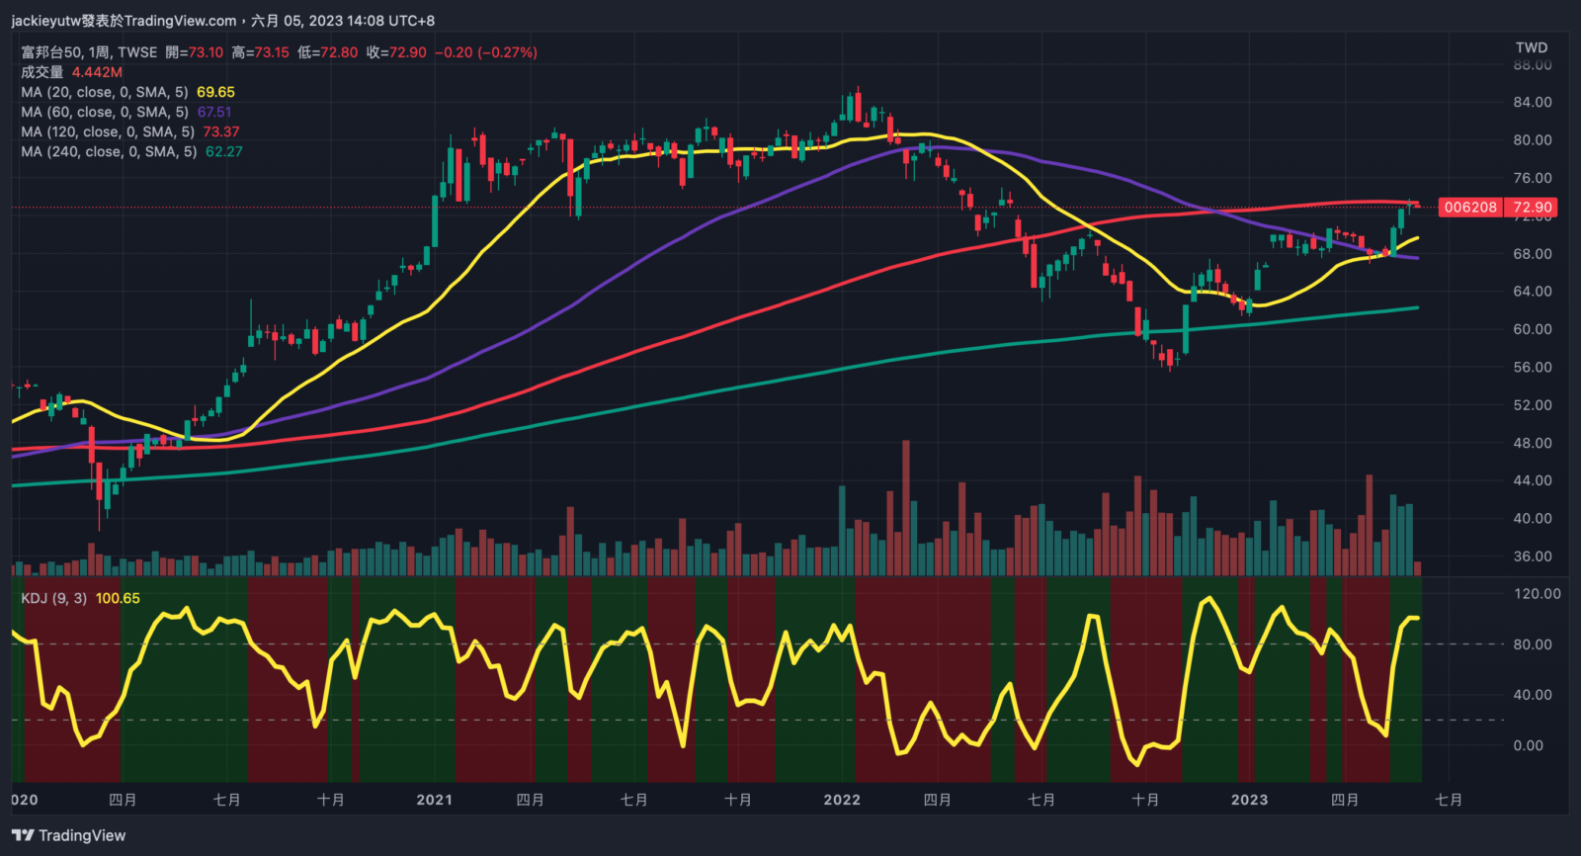Click the red 72.90 last price label
Screen dimensions: 1581x856
click(1532, 207)
